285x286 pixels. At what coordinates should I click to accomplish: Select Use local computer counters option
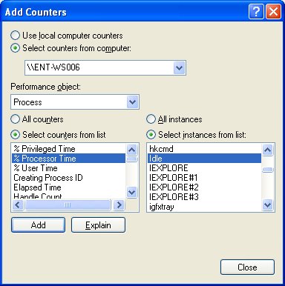15,36
